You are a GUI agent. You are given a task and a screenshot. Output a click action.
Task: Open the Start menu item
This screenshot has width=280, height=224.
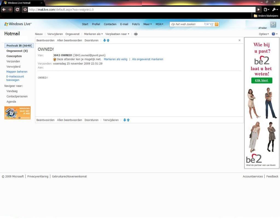click(x=85, y=24)
